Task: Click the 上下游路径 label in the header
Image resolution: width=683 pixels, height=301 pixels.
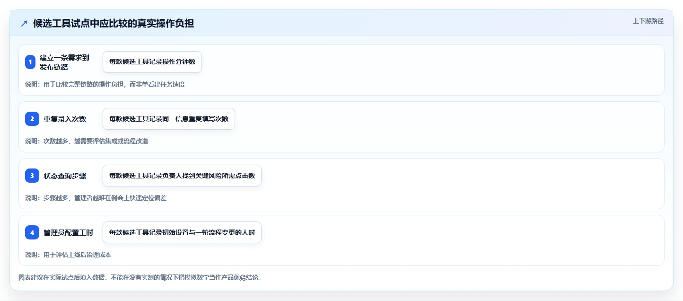Action: click(648, 21)
